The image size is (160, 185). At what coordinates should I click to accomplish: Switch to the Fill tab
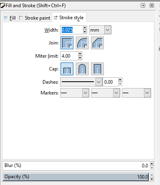10,18
